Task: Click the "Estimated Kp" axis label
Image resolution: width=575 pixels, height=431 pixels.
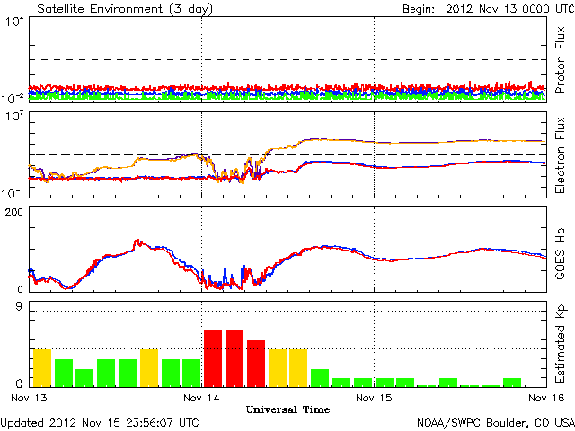Action: pyautogui.click(x=560, y=344)
